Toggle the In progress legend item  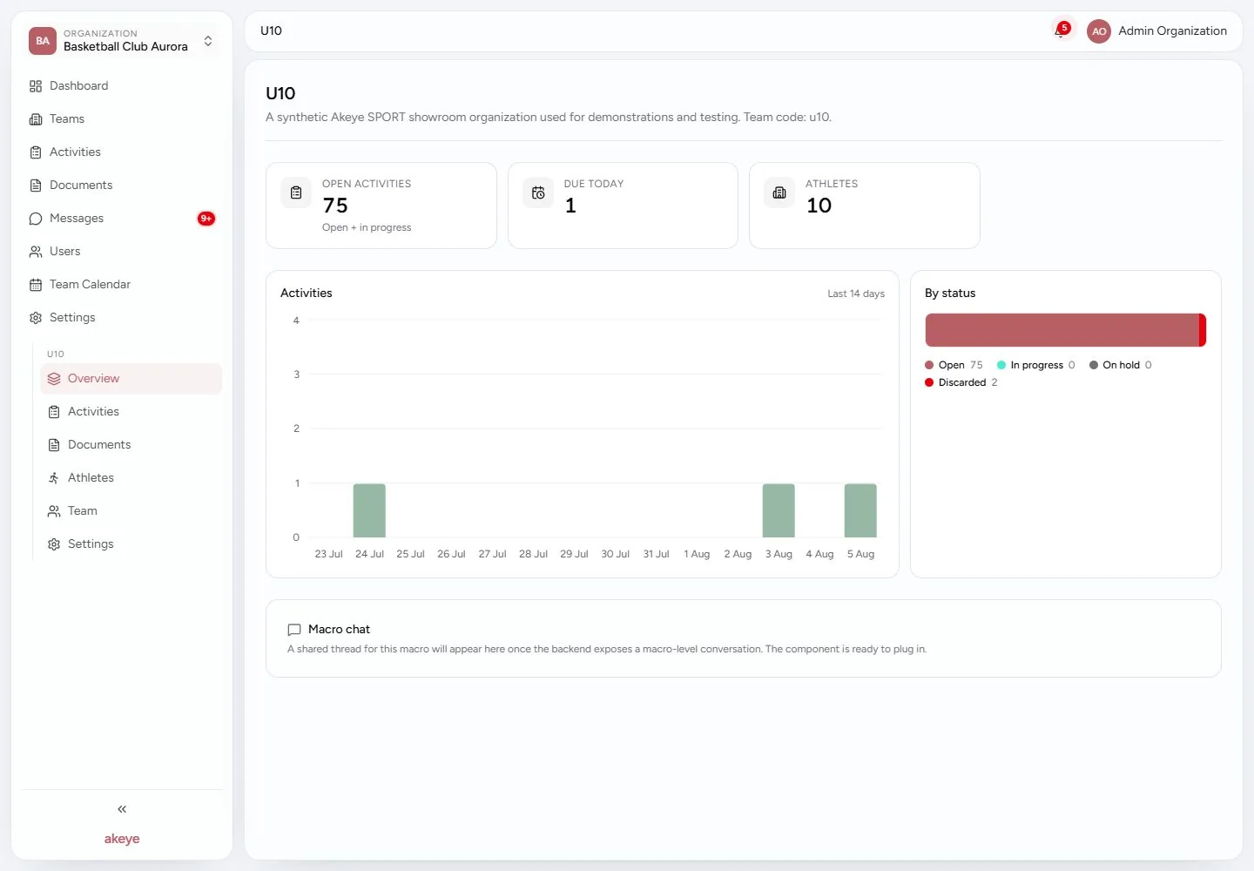coord(1035,365)
